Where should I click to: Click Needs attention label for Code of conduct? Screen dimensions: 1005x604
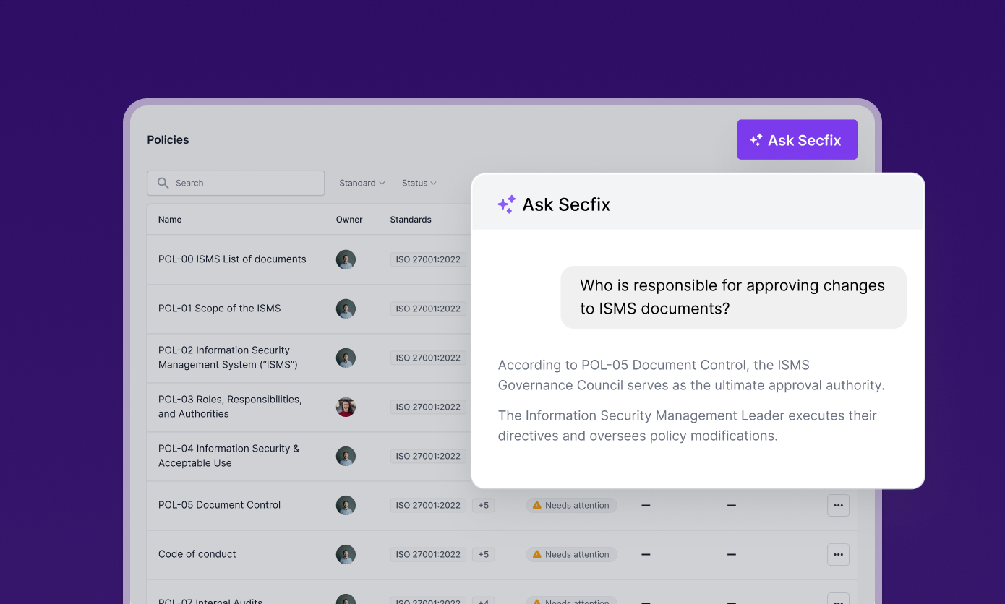[577, 554]
